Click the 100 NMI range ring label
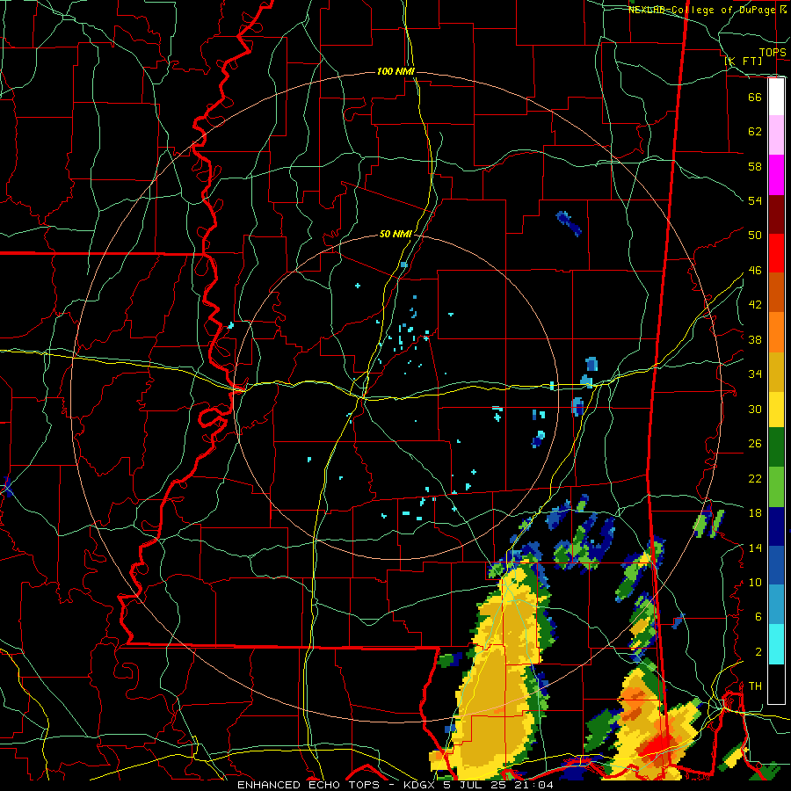Screen dimensions: 791x791 click(x=395, y=71)
